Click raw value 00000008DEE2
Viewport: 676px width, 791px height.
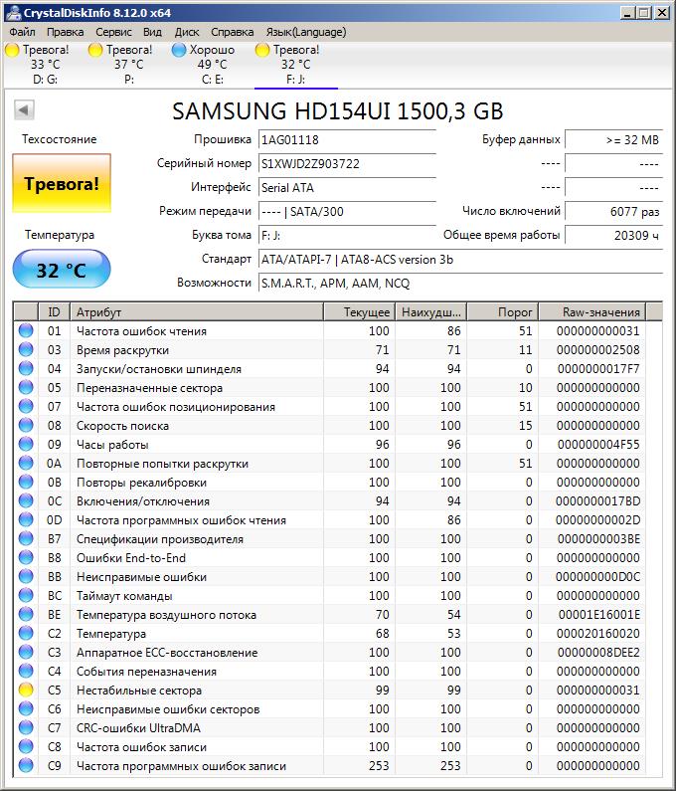pyautogui.click(x=598, y=653)
